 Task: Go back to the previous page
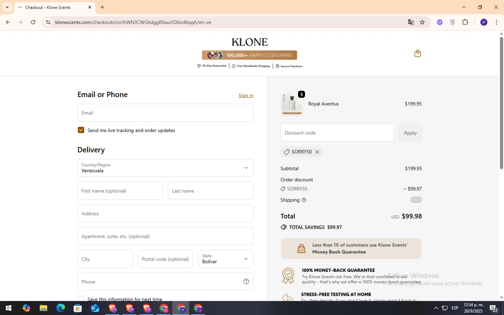tap(8, 22)
